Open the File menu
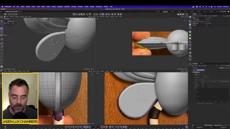230x129 pixels. tap(14, 6)
